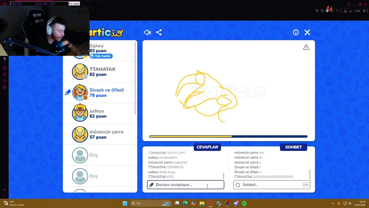Open Discord from taskbar

[x=236, y=203]
